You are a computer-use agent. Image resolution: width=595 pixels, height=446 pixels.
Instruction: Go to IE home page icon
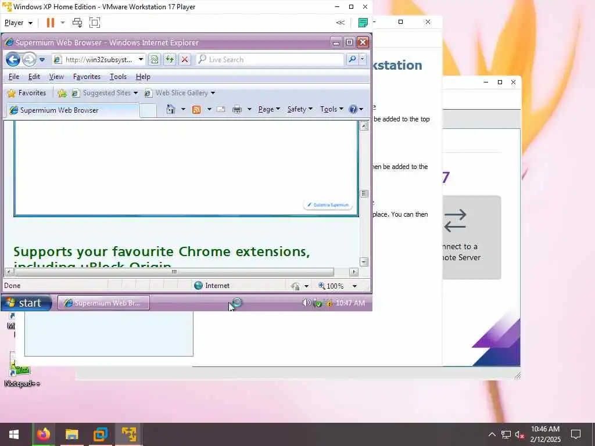(171, 109)
